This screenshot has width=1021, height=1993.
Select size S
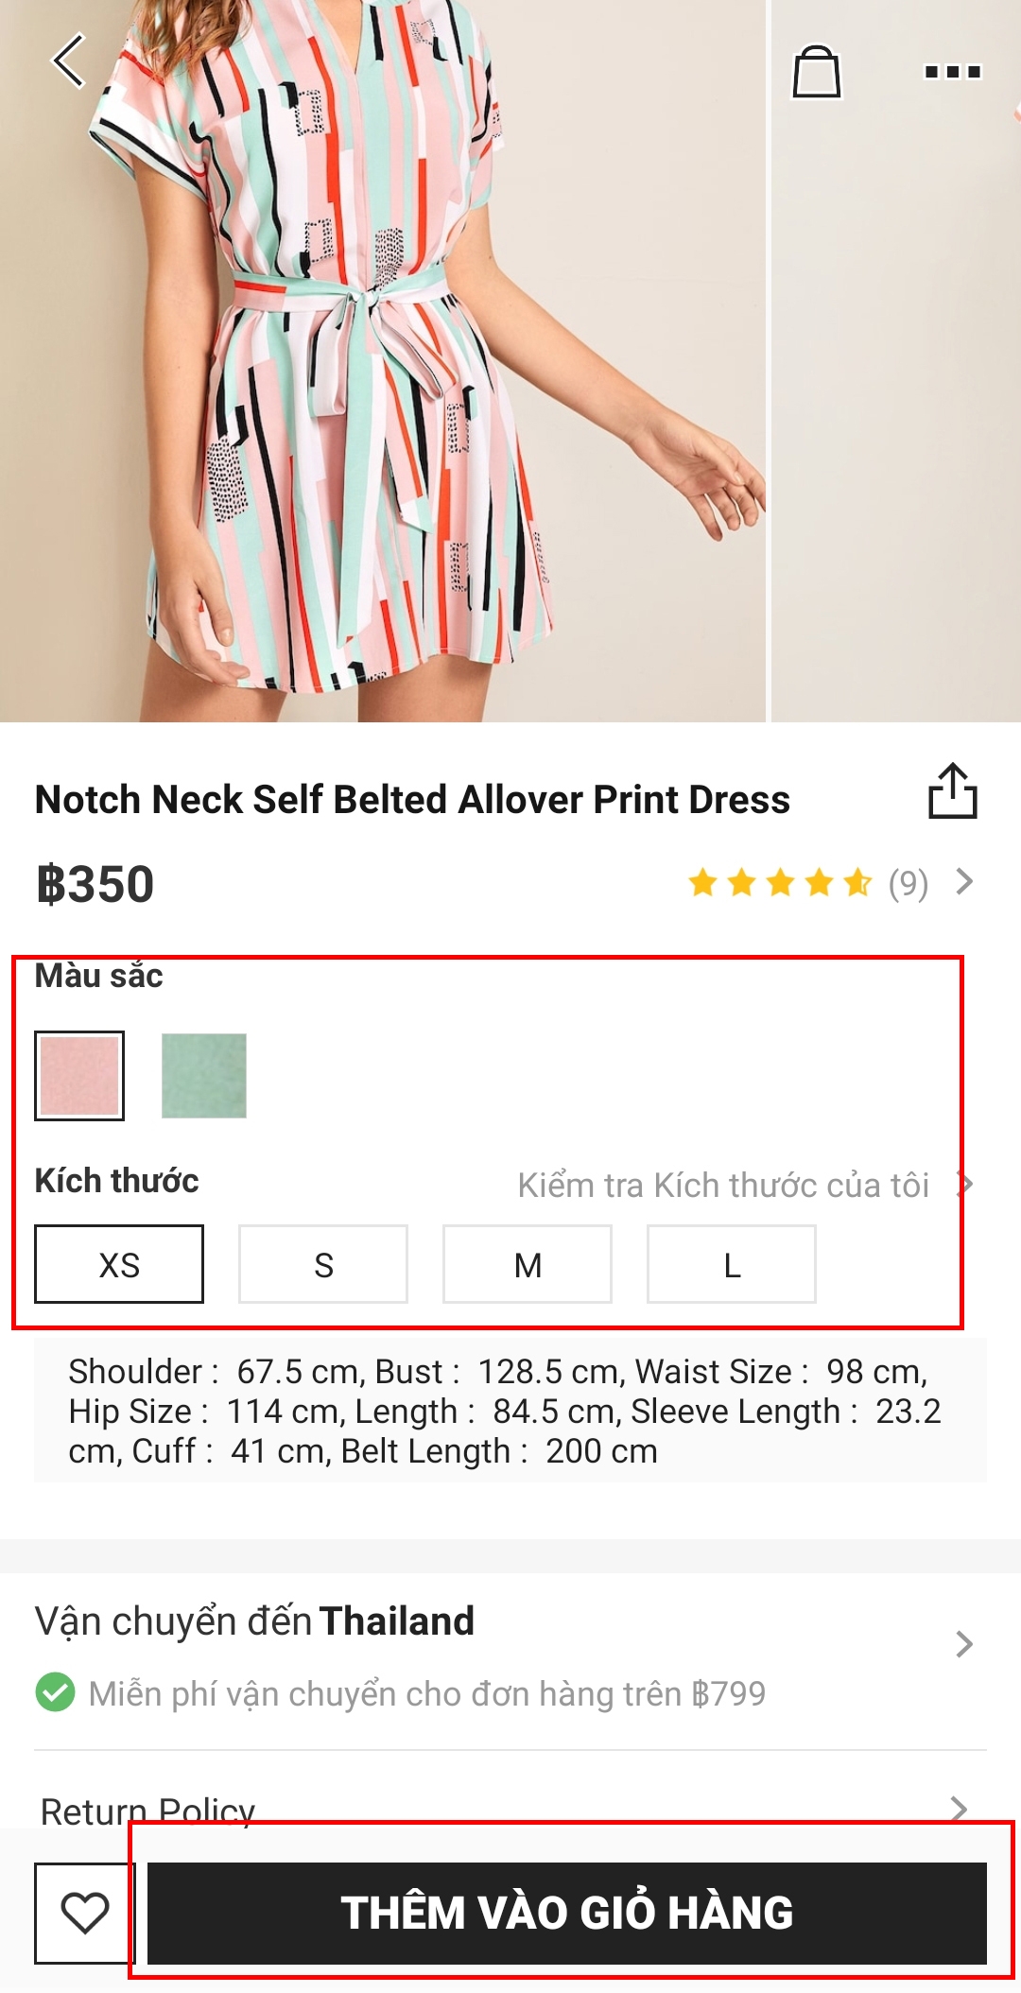tap(323, 1264)
